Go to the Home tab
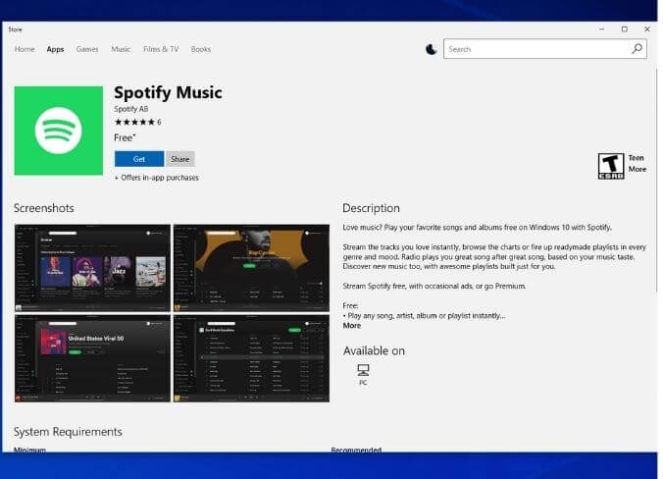663x479 pixels. click(x=25, y=49)
